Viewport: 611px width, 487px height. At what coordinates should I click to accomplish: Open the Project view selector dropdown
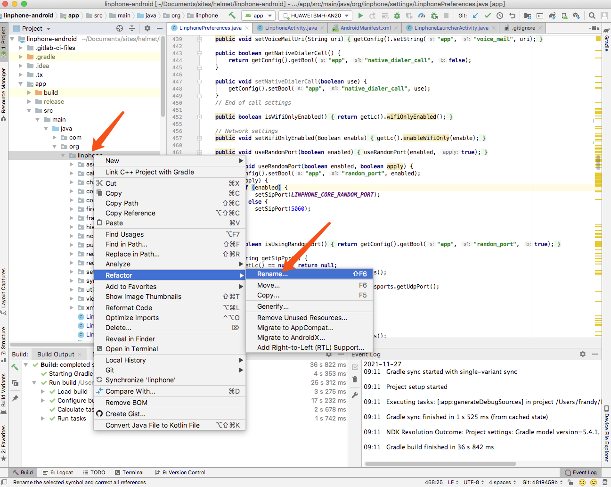pyautogui.click(x=32, y=28)
